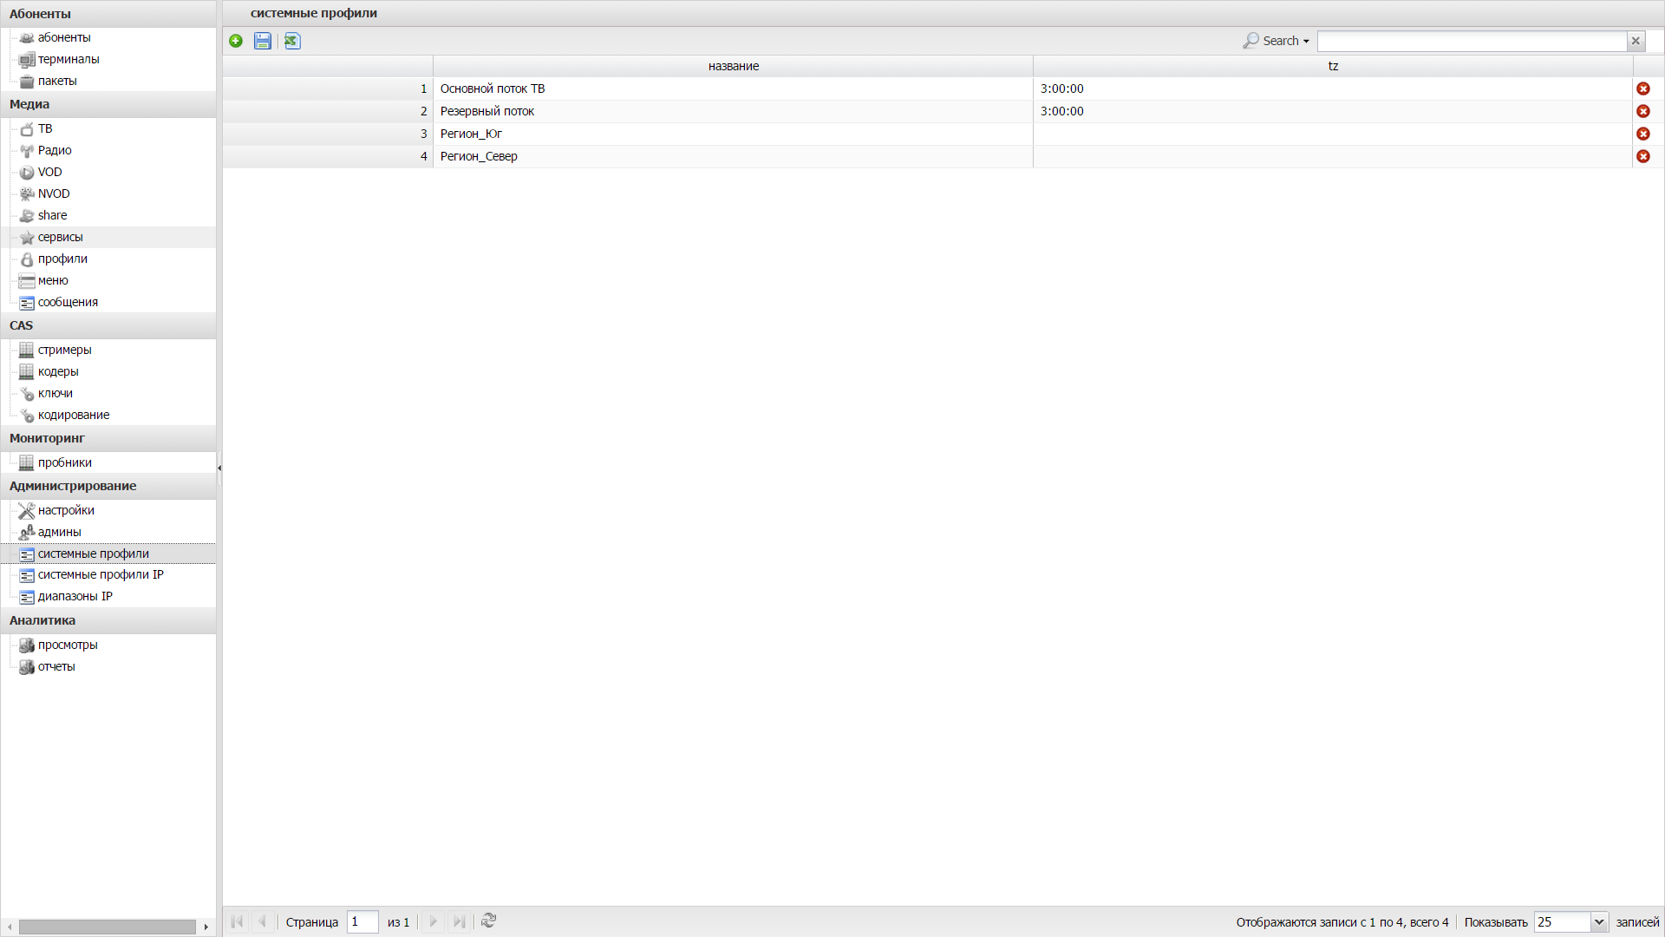
Task: Click the red delete button for Регион_Юг
Action: pyautogui.click(x=1643, y=133)
